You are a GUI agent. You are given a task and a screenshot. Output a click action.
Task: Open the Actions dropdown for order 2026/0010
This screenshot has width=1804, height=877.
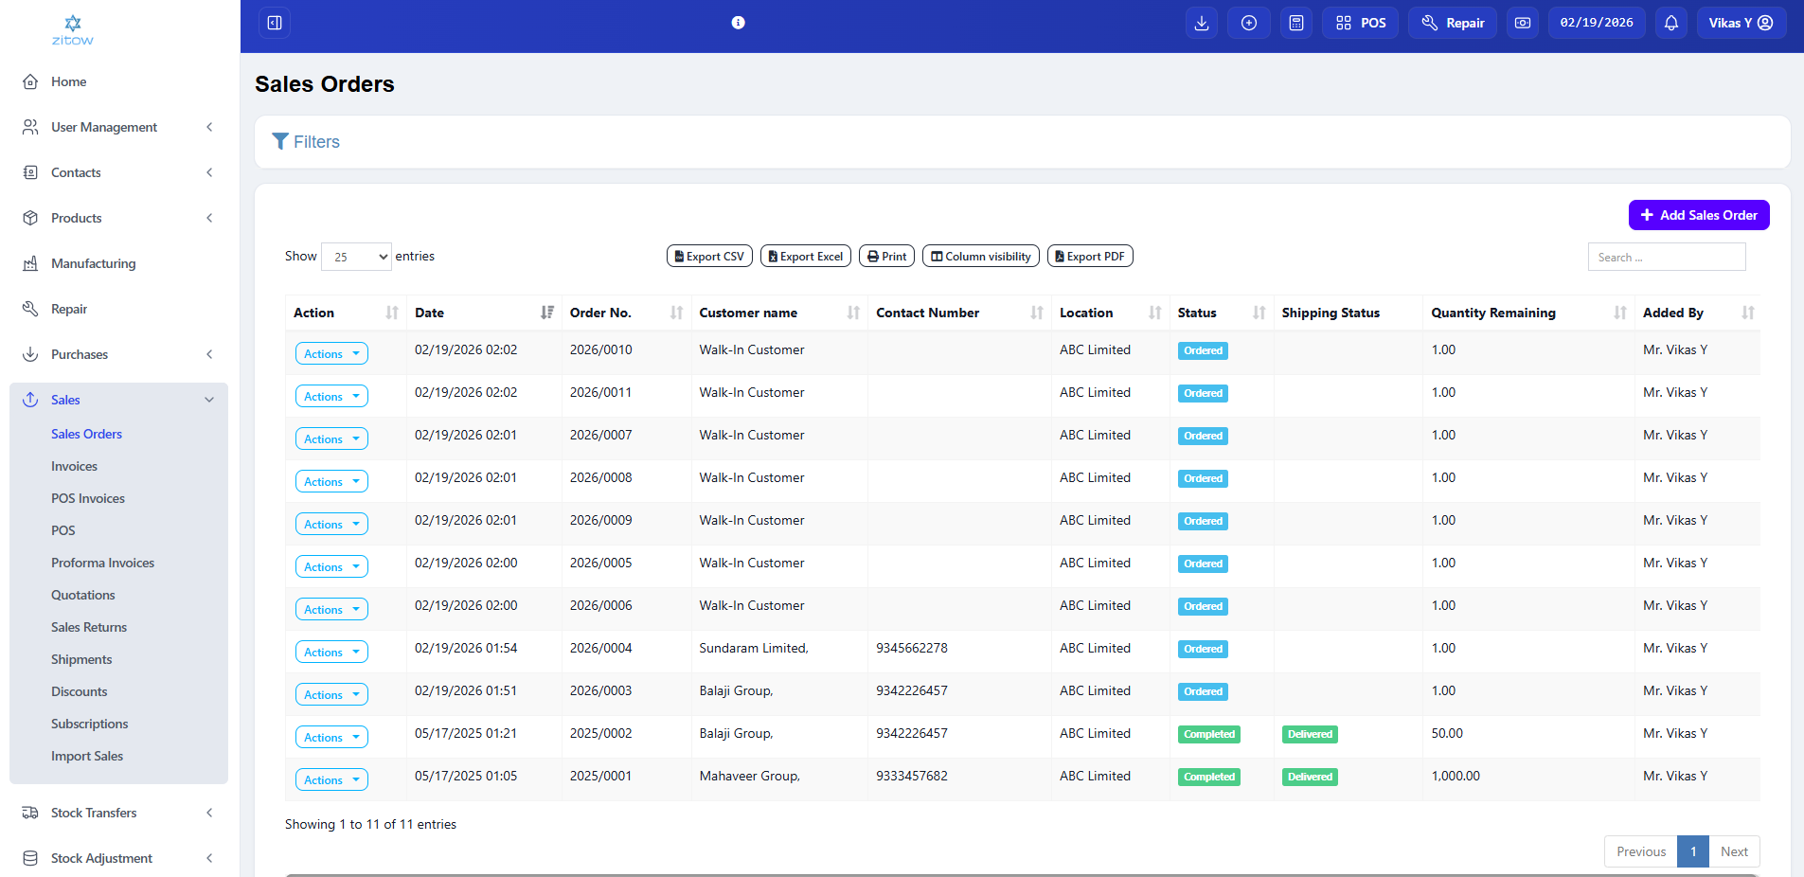[331, 353]
